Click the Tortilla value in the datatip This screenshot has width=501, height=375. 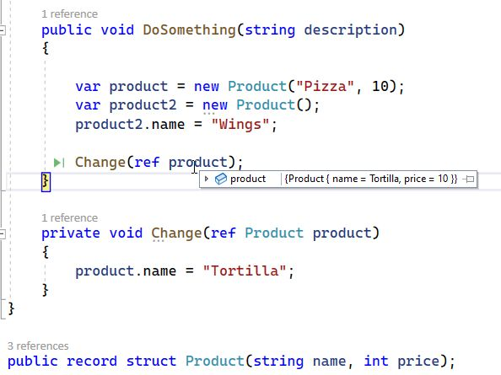click(x=385, y=179)
